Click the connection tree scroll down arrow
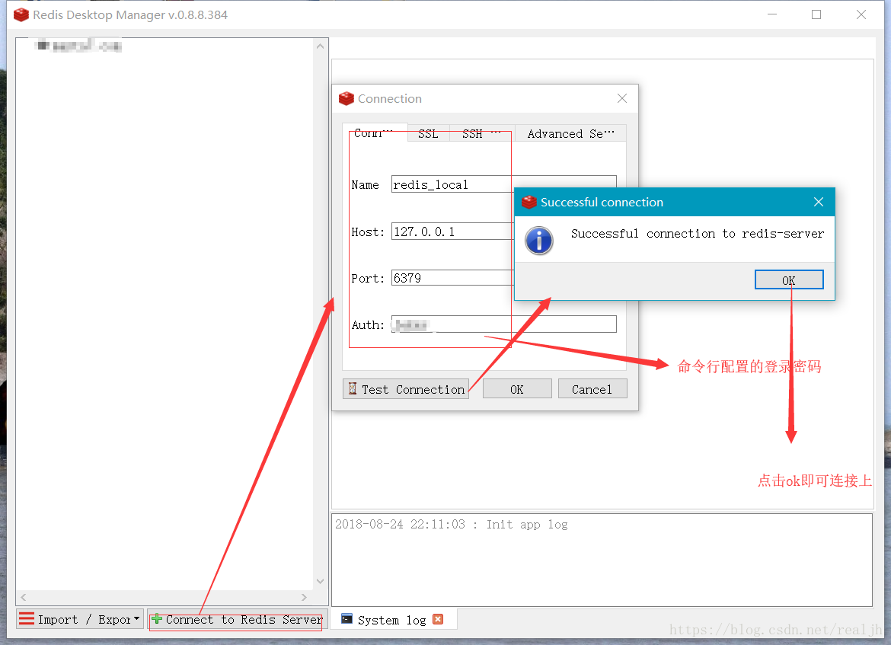891x645 pixels. 321,581
